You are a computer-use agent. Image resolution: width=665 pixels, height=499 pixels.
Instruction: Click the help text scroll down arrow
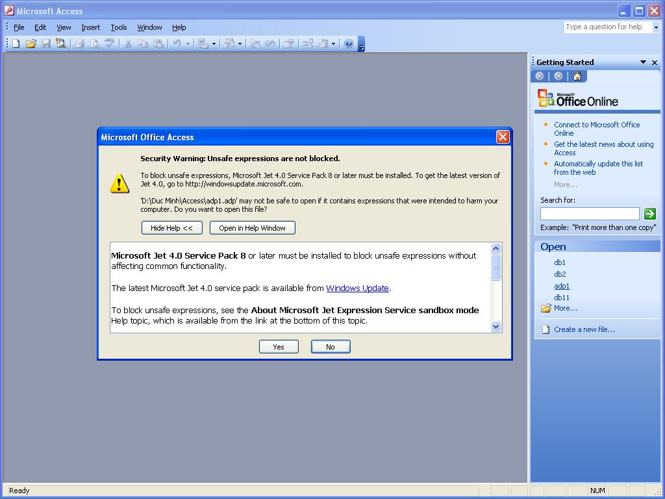coord(496,326)
